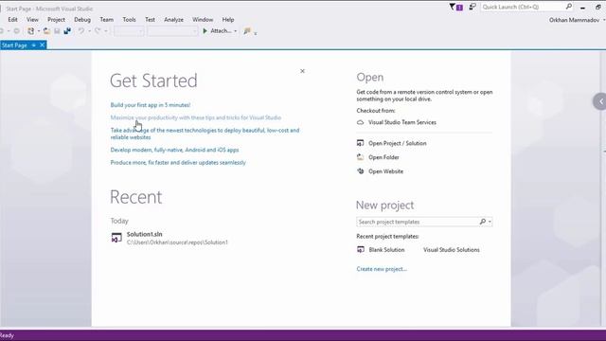Click the New Project toolbar icon
Viewport: 606px width, 341px height.
30,31
